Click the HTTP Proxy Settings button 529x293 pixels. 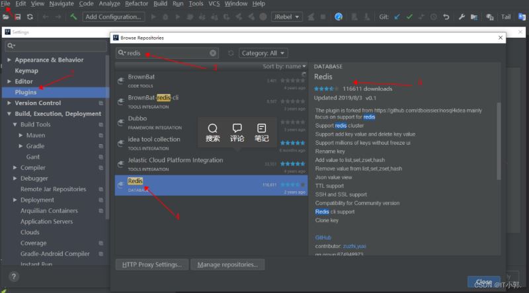[x=152, y=265]
